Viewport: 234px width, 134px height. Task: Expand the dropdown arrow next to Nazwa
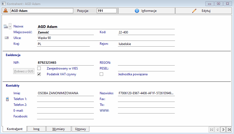tap(10, 26)
